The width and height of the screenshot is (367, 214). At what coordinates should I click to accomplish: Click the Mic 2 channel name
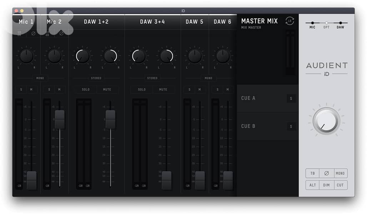(54, 22)
